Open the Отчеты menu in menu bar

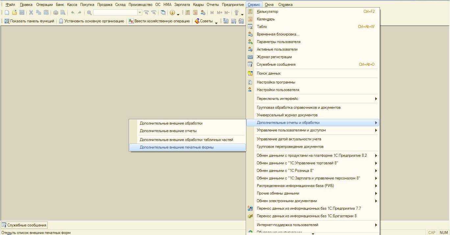pos(213,5)
